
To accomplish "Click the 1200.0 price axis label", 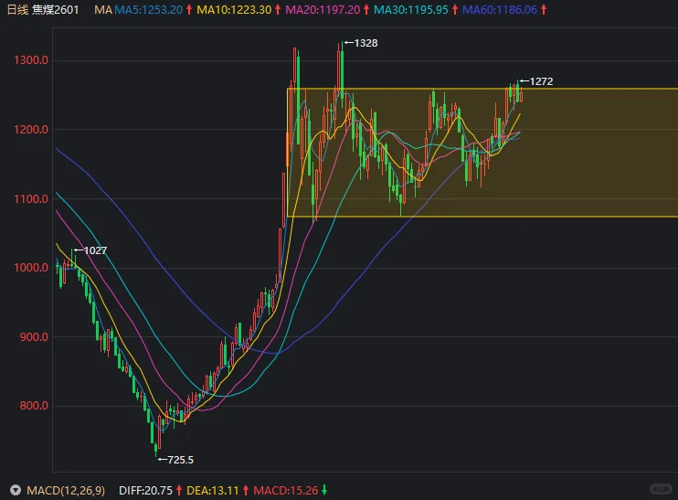I will [x=31, y=129].
